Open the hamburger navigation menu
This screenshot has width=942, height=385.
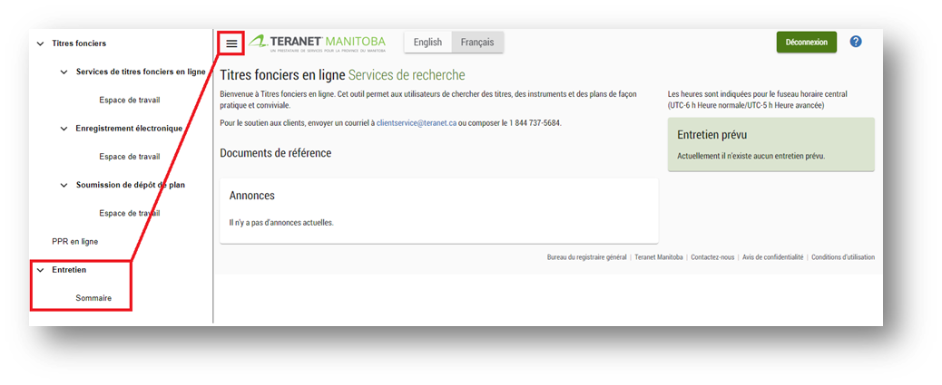tap(231, 43)
